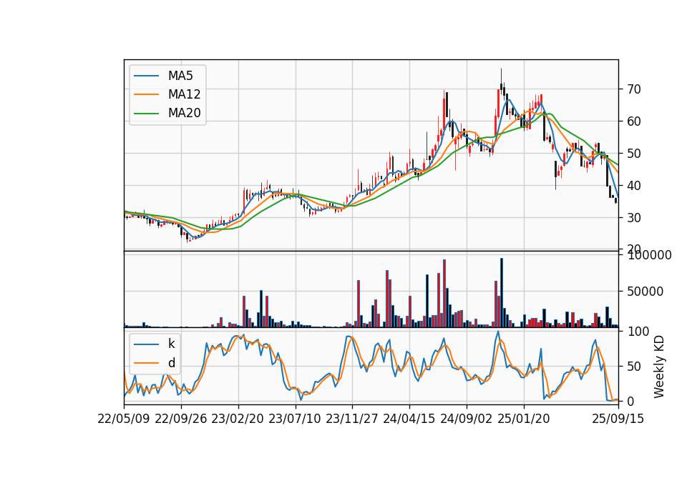Click the volume axis value 50000
Image resolution: width=687 pixels, height=493 pixels.
(x=645, y=292)
